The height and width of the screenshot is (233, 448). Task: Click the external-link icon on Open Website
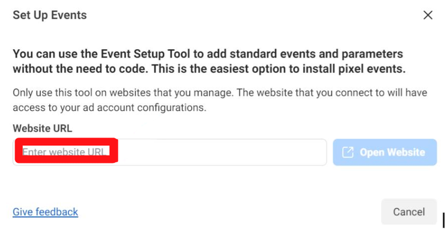(x=347, y=153)
